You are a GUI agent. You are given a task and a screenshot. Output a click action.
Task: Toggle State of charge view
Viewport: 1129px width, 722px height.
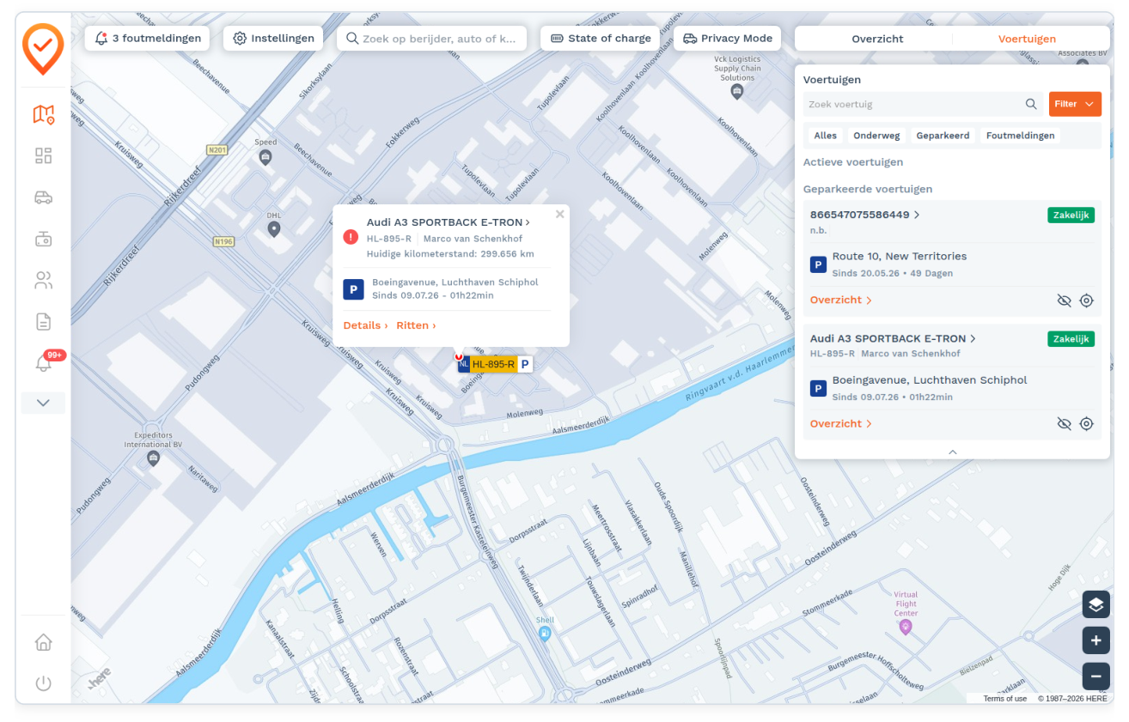(x=600, y=39)
